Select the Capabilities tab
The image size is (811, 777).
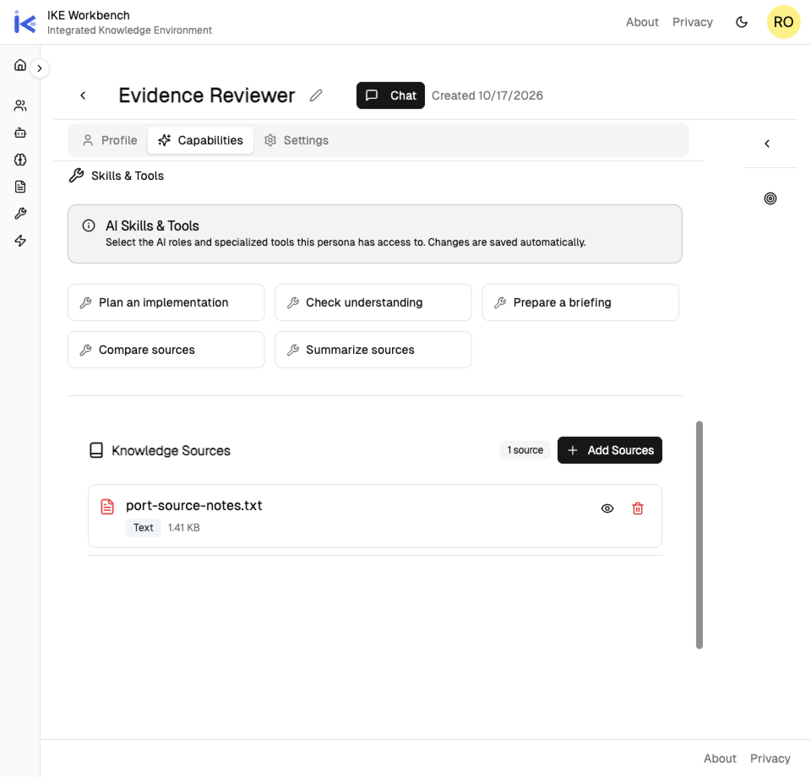[201, 140]
